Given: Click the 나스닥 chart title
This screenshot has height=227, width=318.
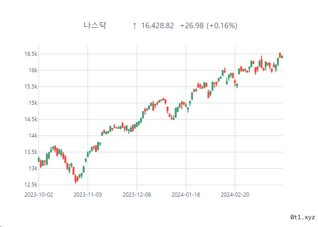Looking at the screenshot, I should click(94, 25).
